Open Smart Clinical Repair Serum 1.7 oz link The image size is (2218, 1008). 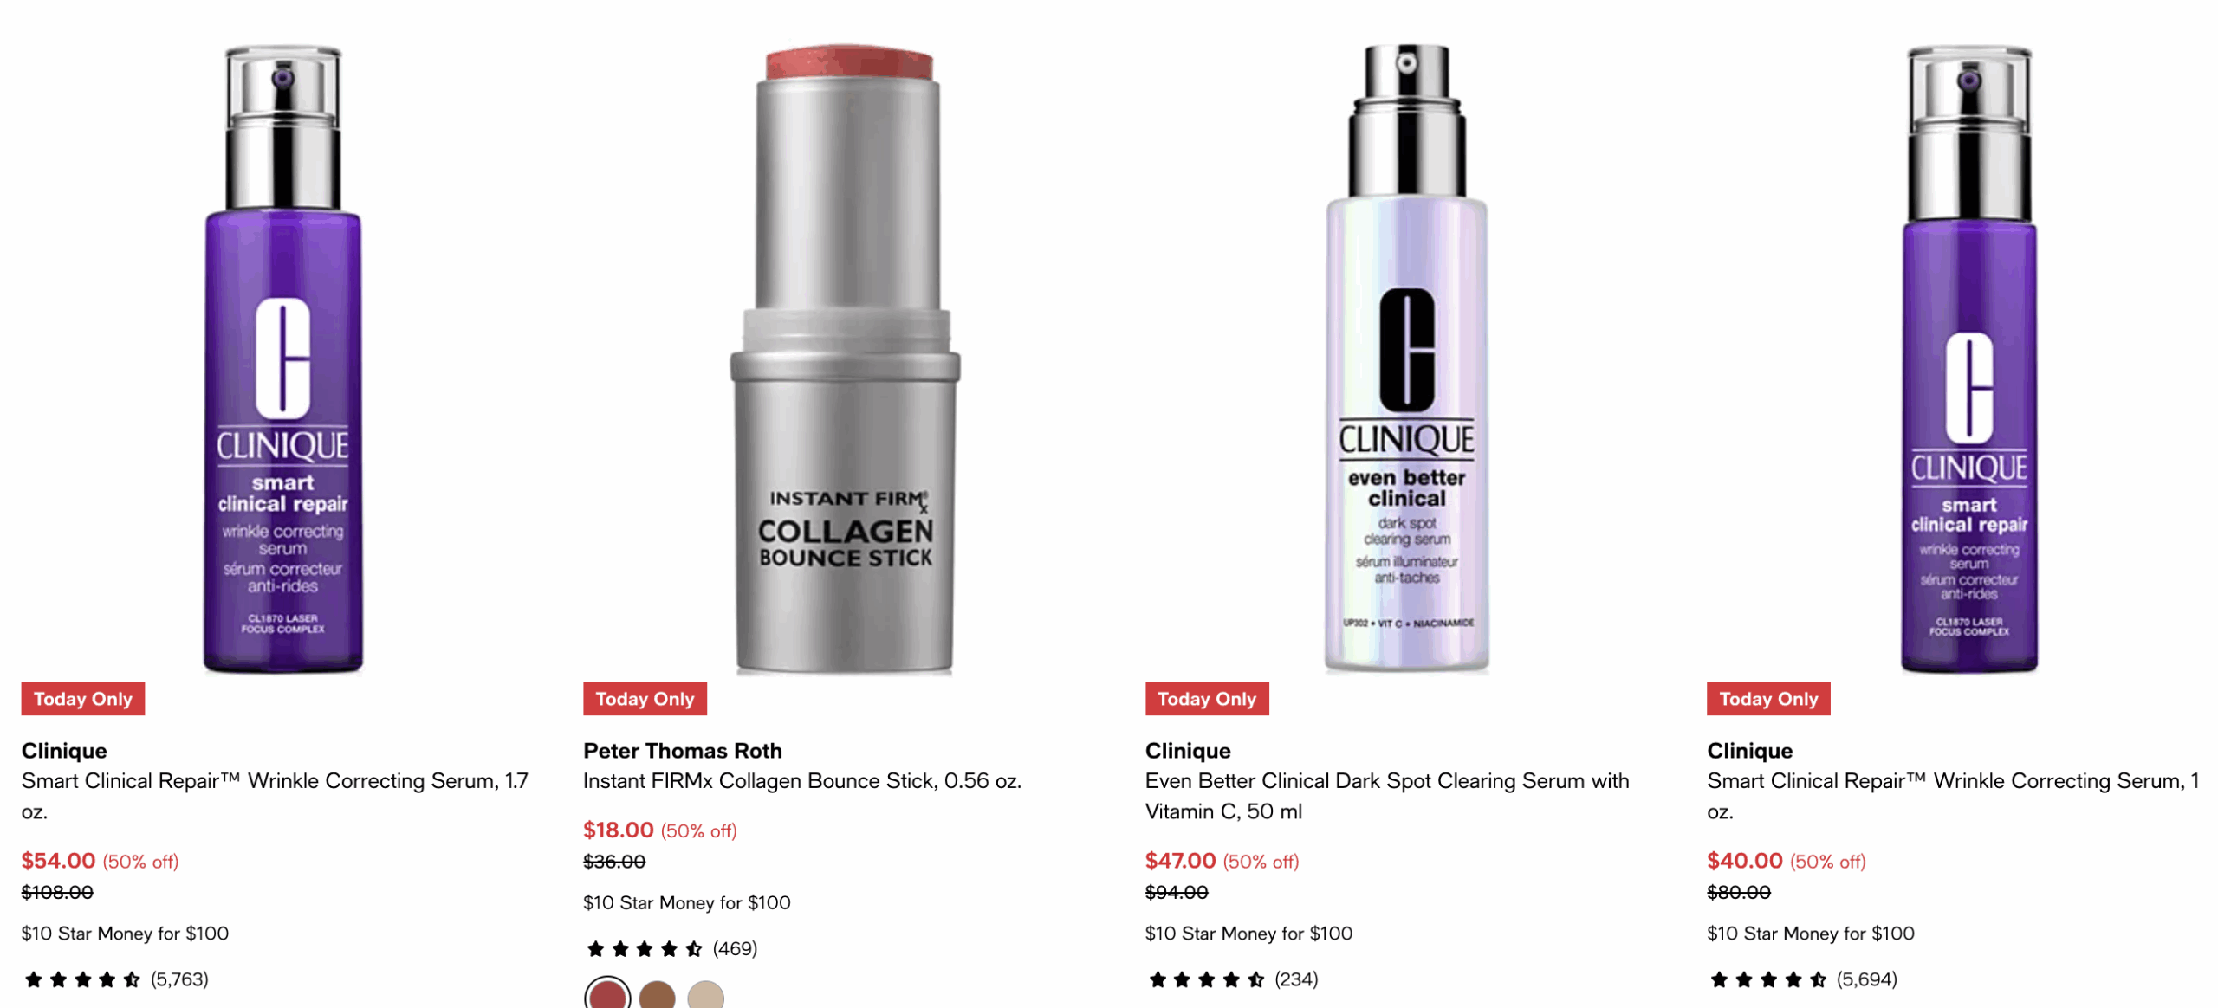coord(275,795)
